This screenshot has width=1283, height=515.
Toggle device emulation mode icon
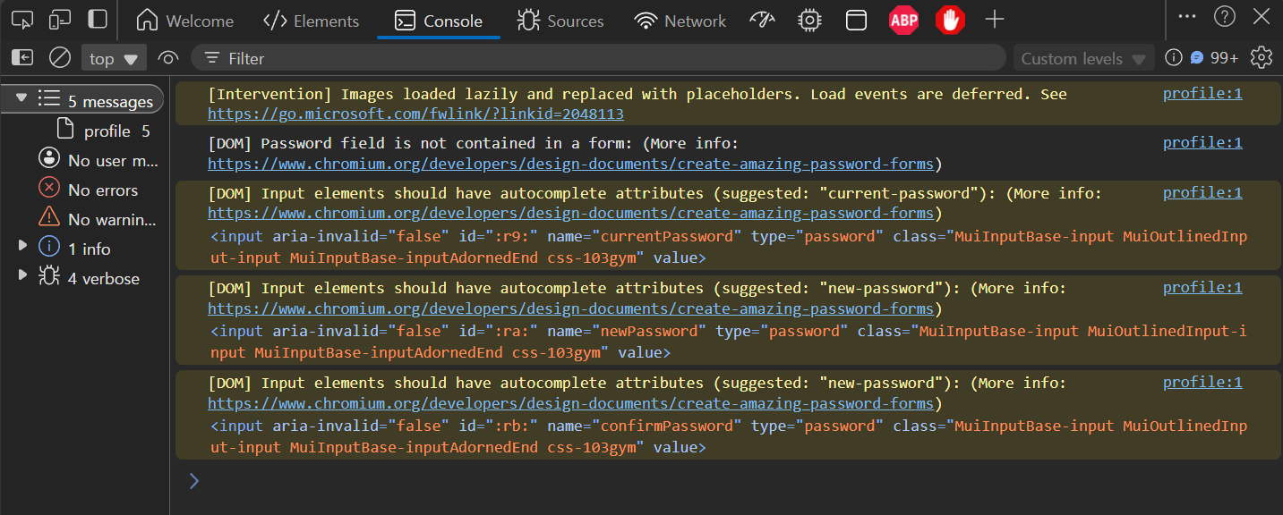tap(60, 20)
